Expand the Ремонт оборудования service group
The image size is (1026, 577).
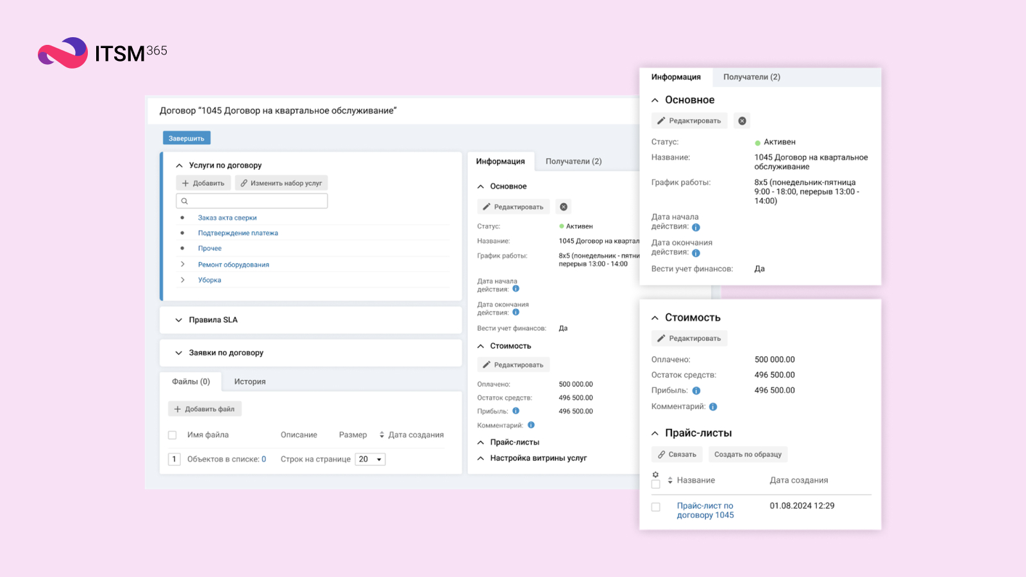tap(183, 264)
